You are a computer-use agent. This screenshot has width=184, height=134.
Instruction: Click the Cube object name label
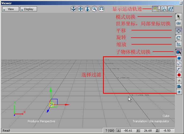pos(166,116)
